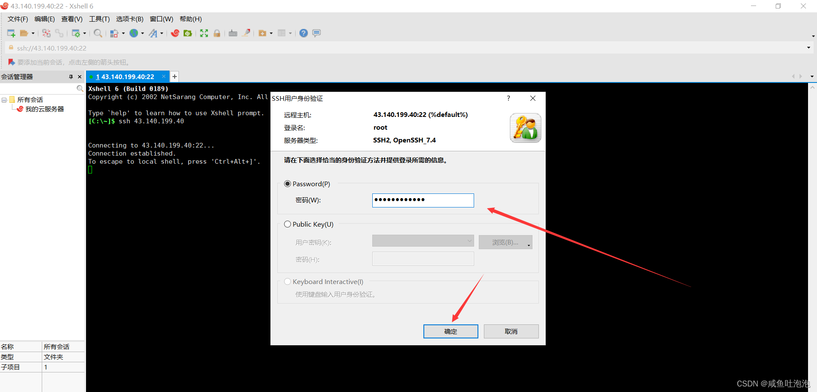The width and height of the screenshot is (817, 392).
Task: Click 确定 to confirm login
Action: [x=451, y=331]
